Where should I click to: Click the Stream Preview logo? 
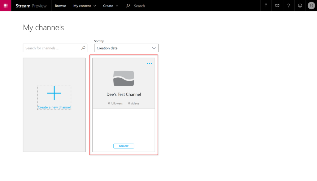[31, 6]
